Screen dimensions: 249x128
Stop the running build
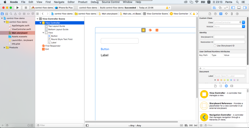(26, 8)
